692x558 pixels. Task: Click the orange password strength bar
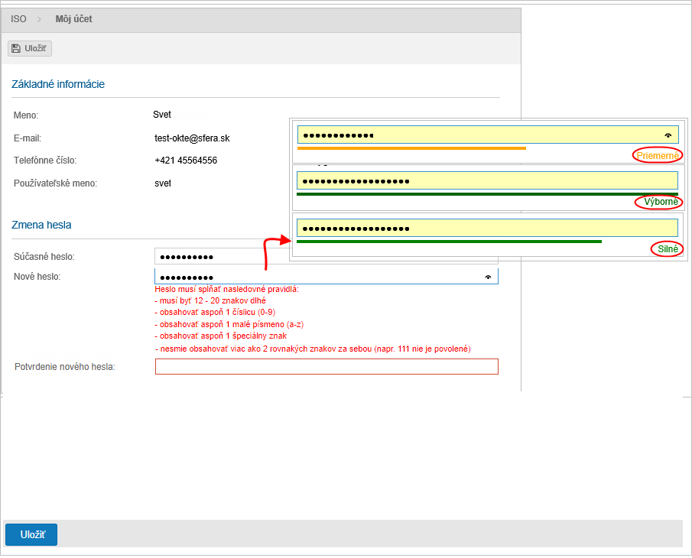(411, 148)
